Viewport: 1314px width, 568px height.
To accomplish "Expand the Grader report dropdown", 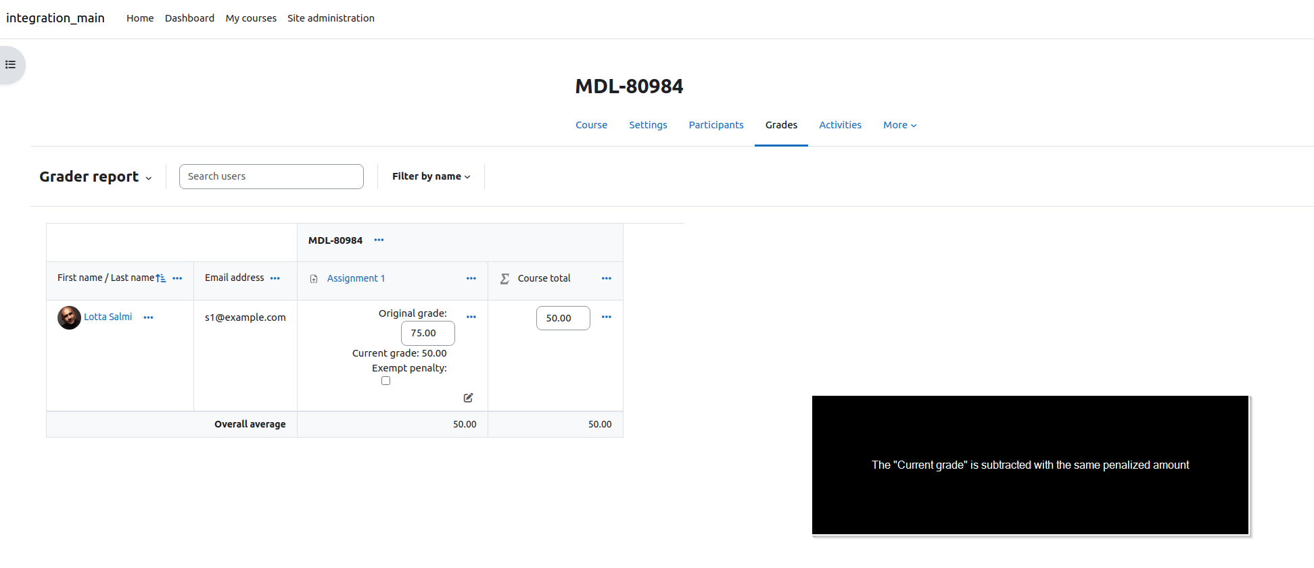I will click(x=95, y=177).
